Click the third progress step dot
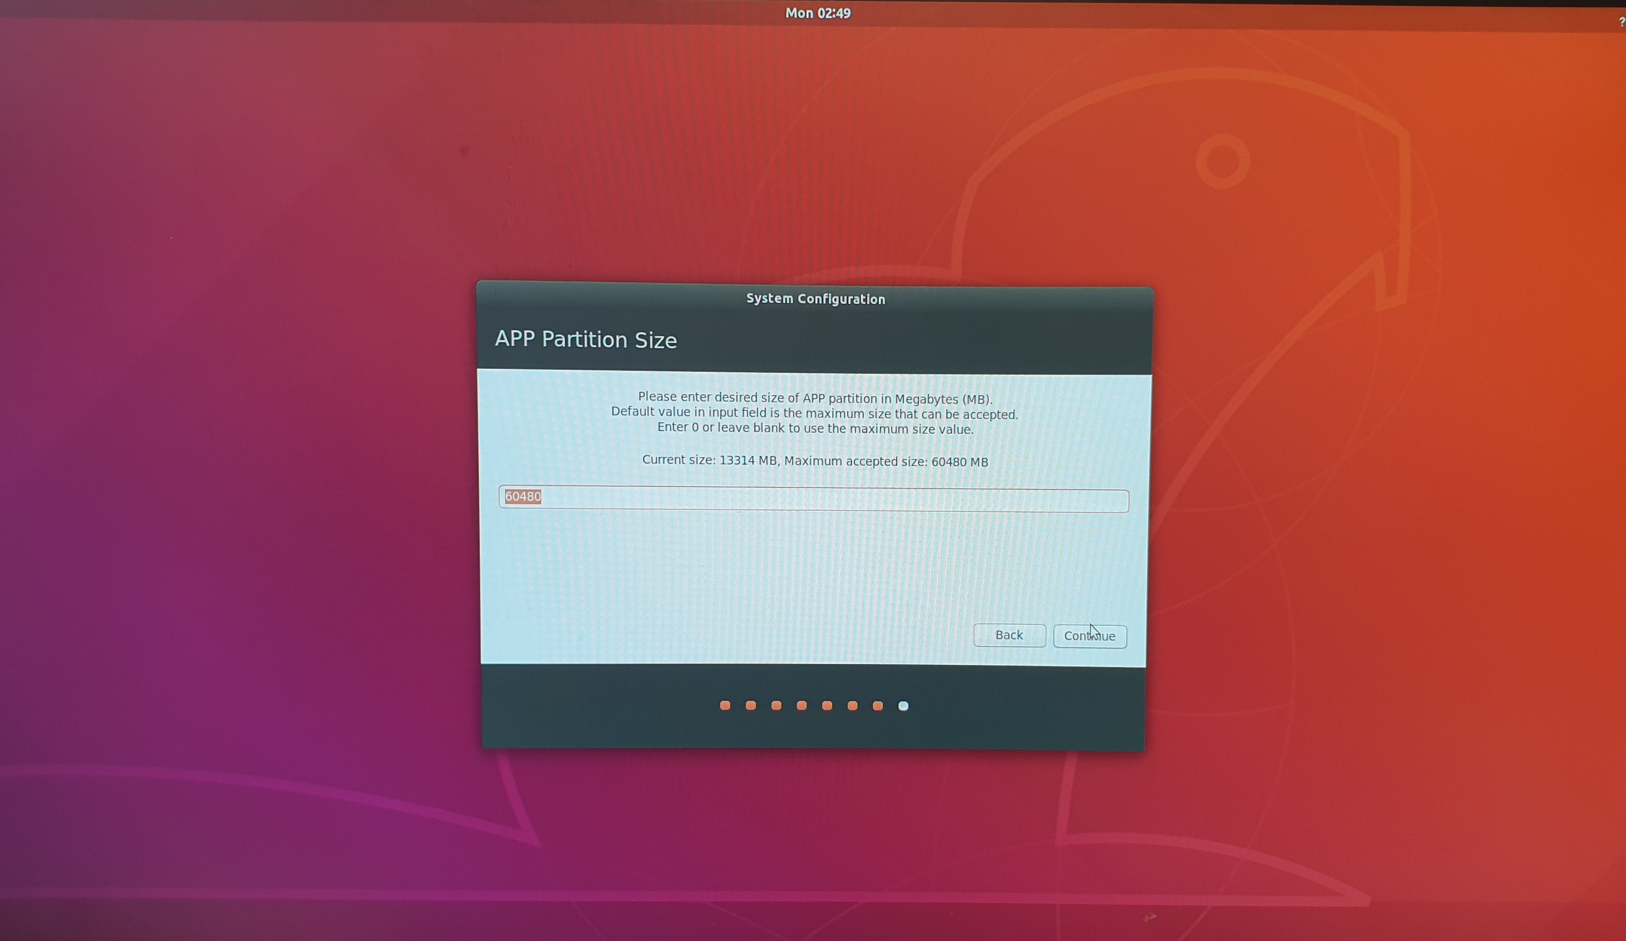This screenshot has width=1626, height=941. 776,705
